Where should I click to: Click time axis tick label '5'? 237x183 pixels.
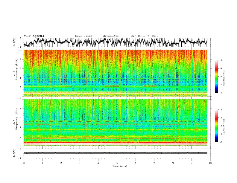[x=117, y=163]
